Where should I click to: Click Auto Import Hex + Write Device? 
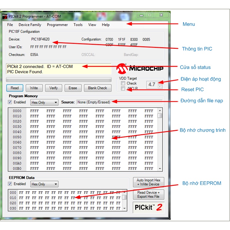148,182
